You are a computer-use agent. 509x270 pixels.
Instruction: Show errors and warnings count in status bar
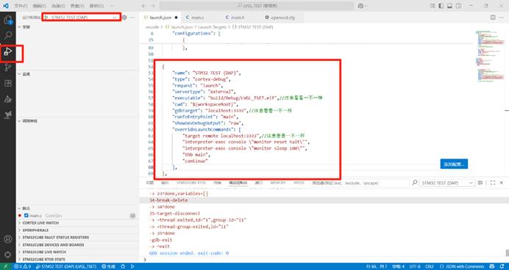click(22, 266)
